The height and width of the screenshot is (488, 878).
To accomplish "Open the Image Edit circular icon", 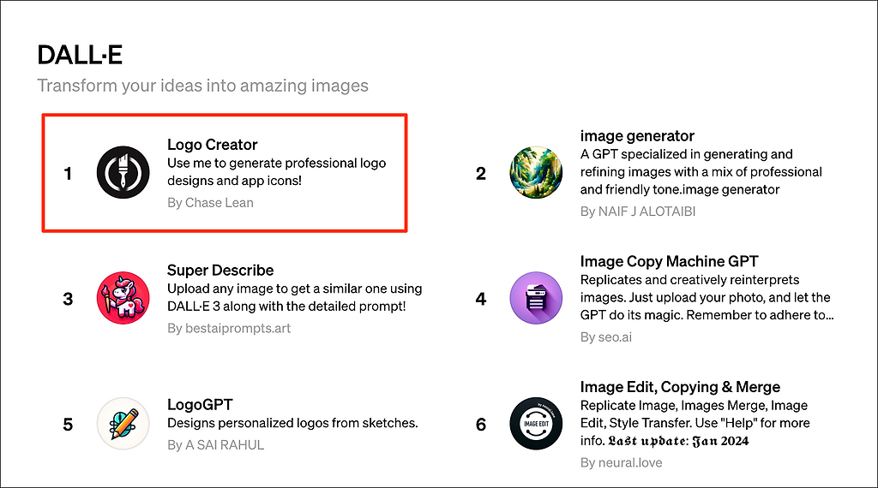I will (x=536, y=424).
